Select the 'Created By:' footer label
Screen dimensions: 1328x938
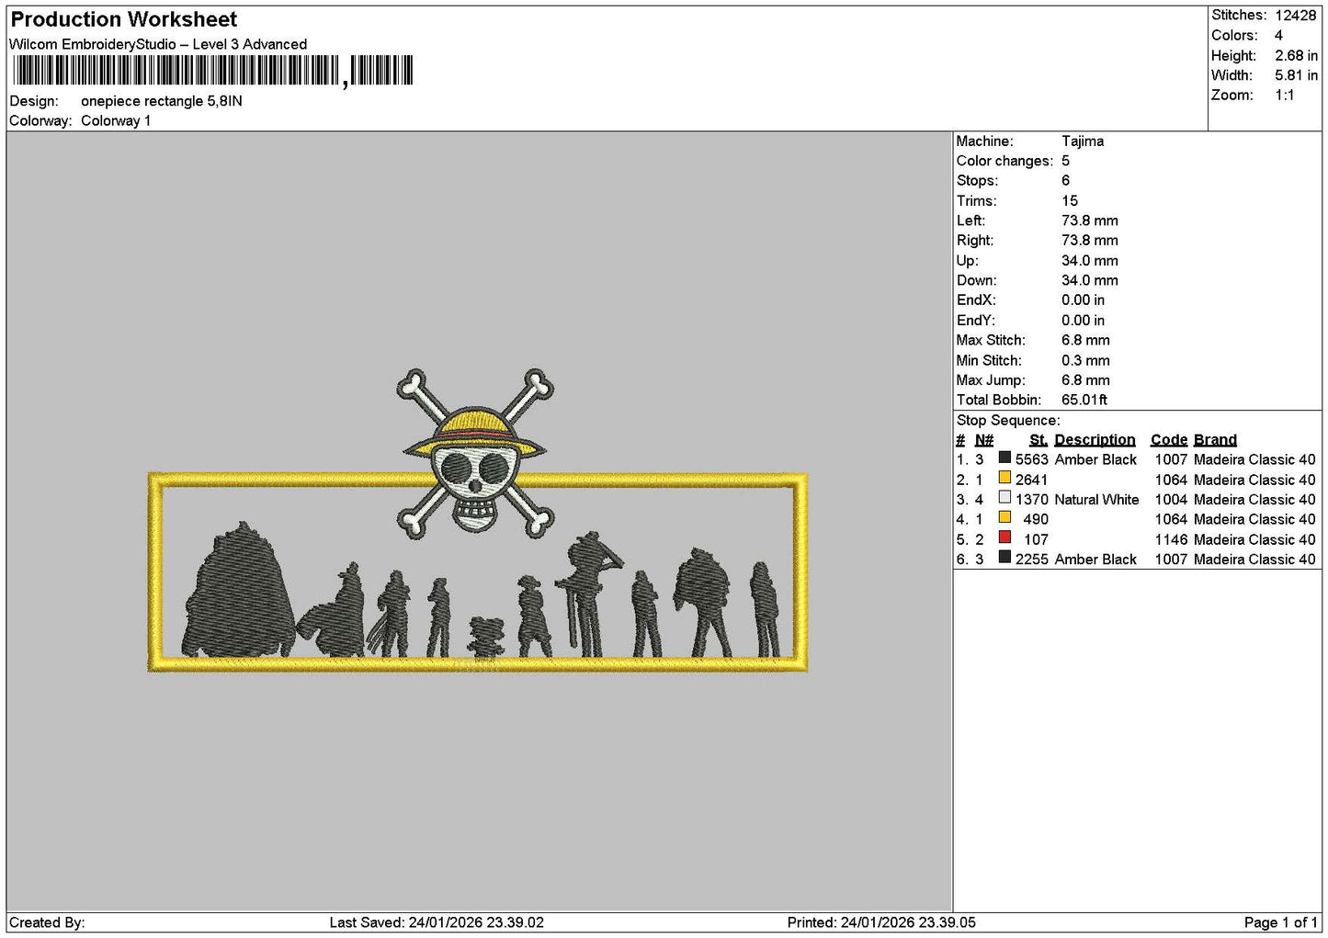(47, 922)
